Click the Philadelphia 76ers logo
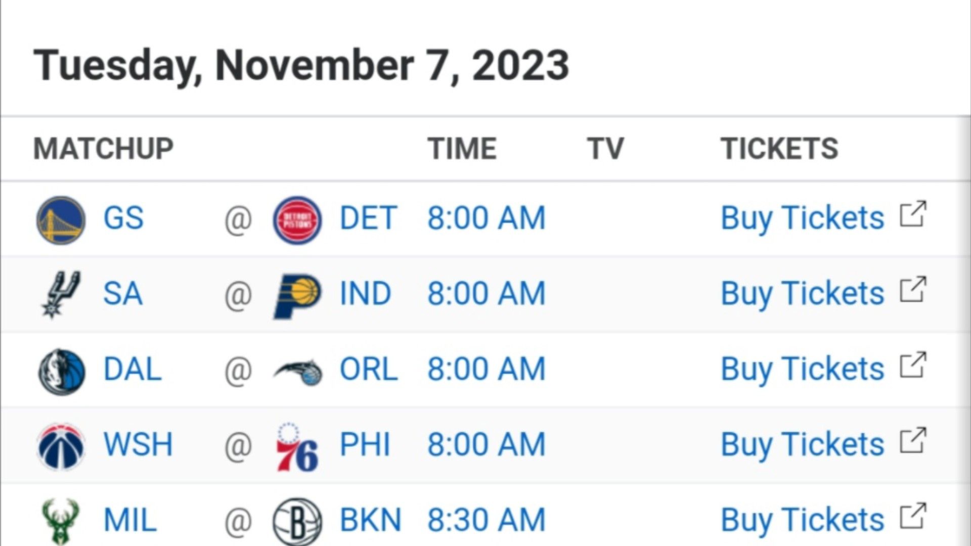The width and height of the screenshot is (971, 546). (297, 447)
